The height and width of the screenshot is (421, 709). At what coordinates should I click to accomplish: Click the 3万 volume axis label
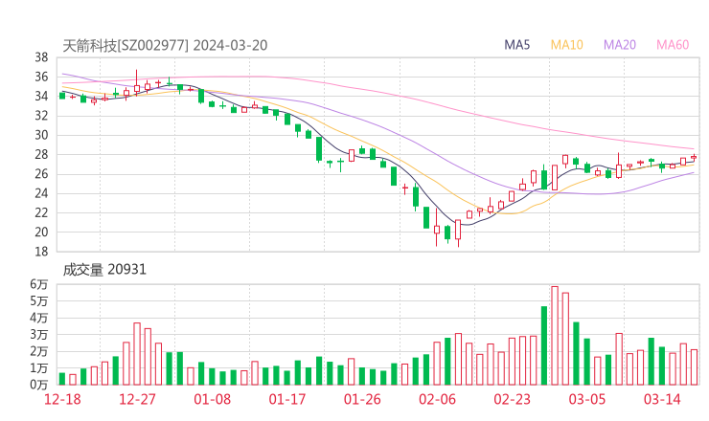39,335
